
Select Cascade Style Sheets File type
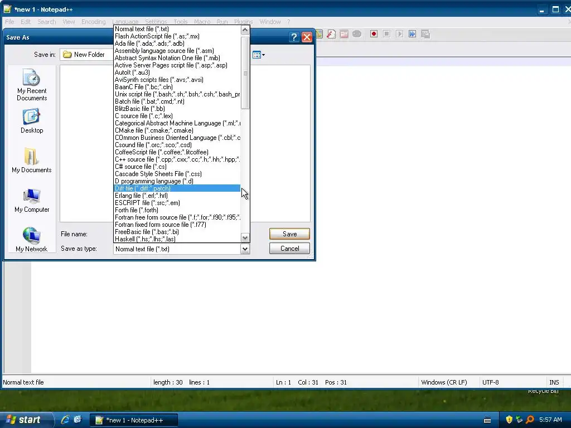click(177, 174)
